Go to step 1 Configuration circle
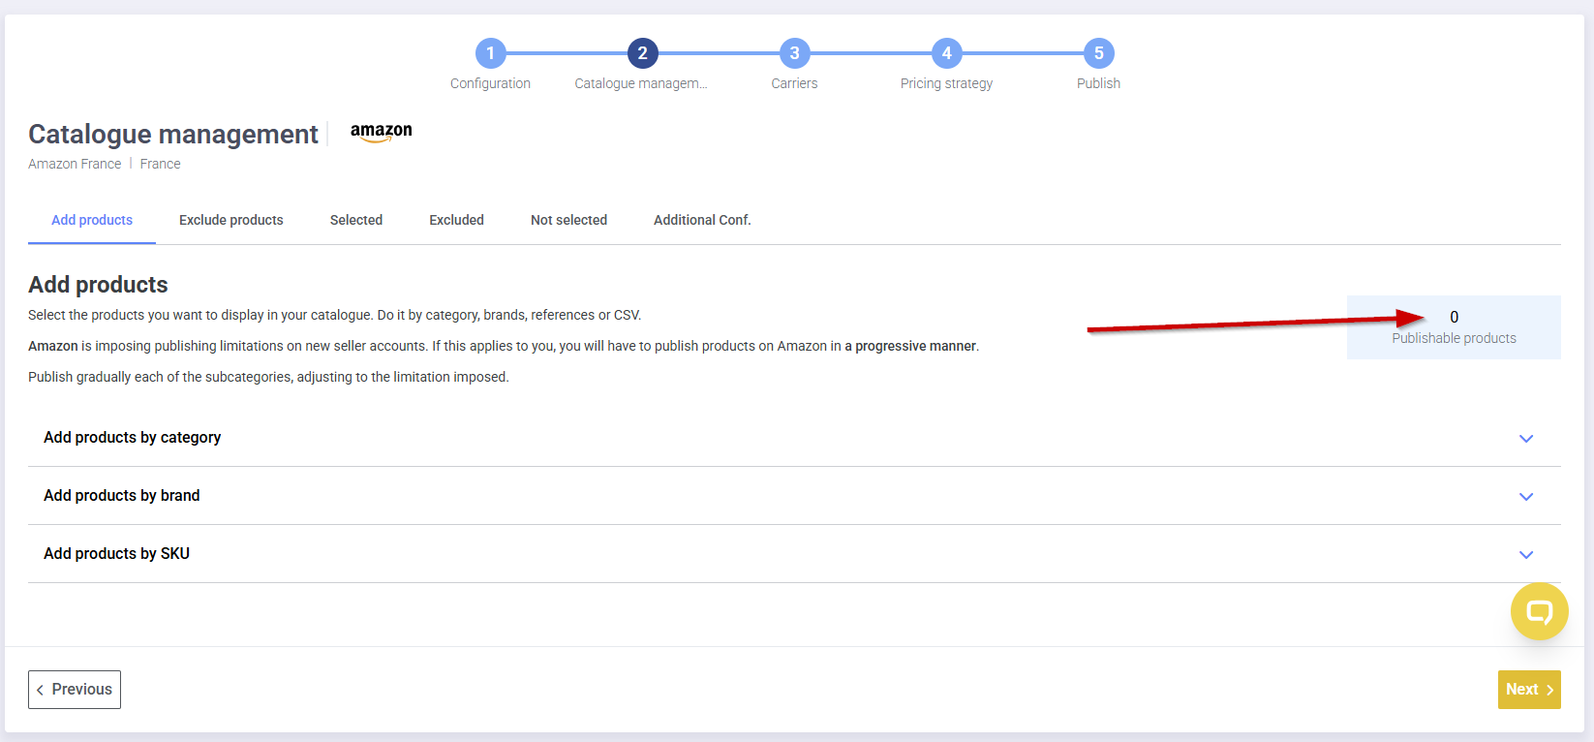The image size is (1594, 742). (x=490, y=53)
